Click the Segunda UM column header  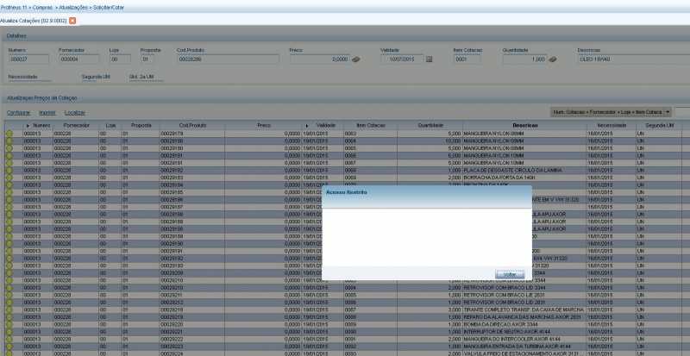(x=659, y=126)
